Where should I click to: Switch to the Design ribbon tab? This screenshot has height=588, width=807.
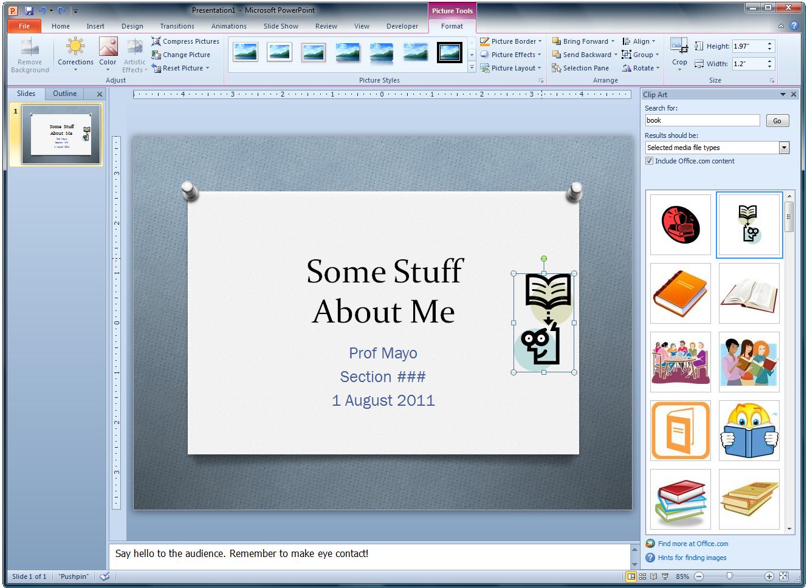132,26
